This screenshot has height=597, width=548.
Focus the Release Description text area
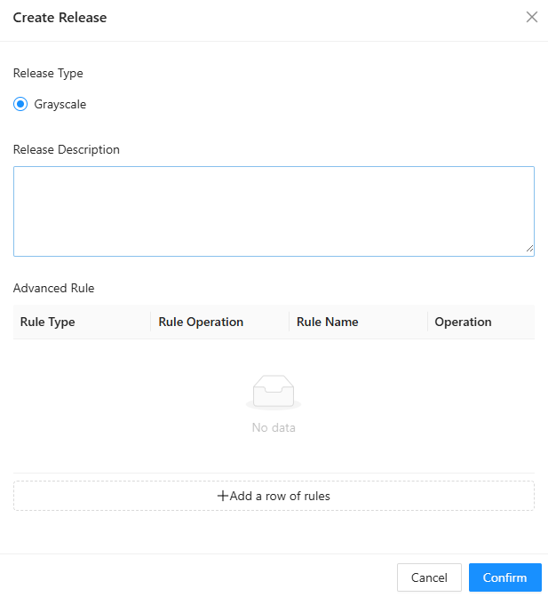tap(274, 211)
